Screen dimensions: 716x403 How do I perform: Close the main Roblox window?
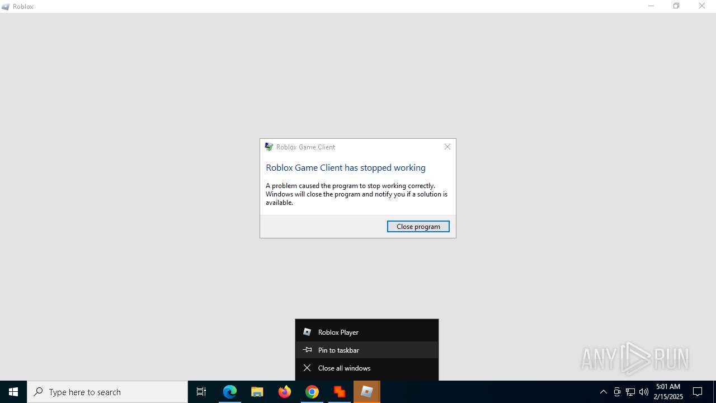click(x=702, y=6)
